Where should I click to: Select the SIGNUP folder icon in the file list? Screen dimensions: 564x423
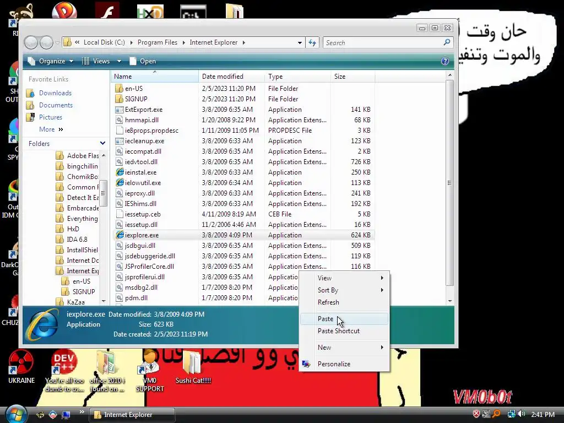coord(119,99)
